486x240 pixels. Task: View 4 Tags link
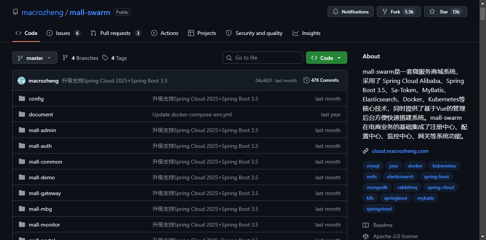115,58
